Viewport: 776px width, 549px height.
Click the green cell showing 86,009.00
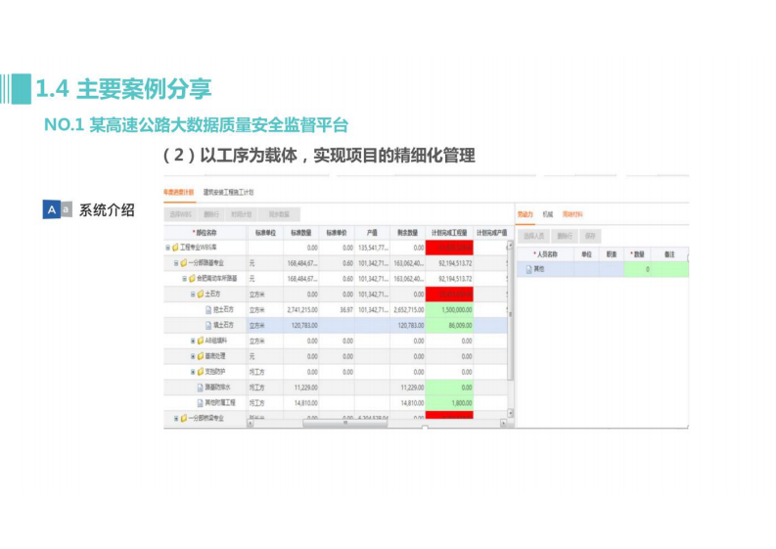pos(449,325)
